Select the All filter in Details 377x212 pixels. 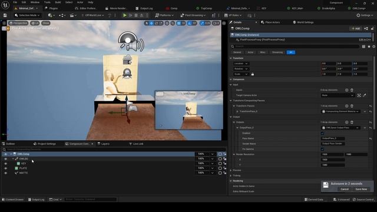coord(290,52)
